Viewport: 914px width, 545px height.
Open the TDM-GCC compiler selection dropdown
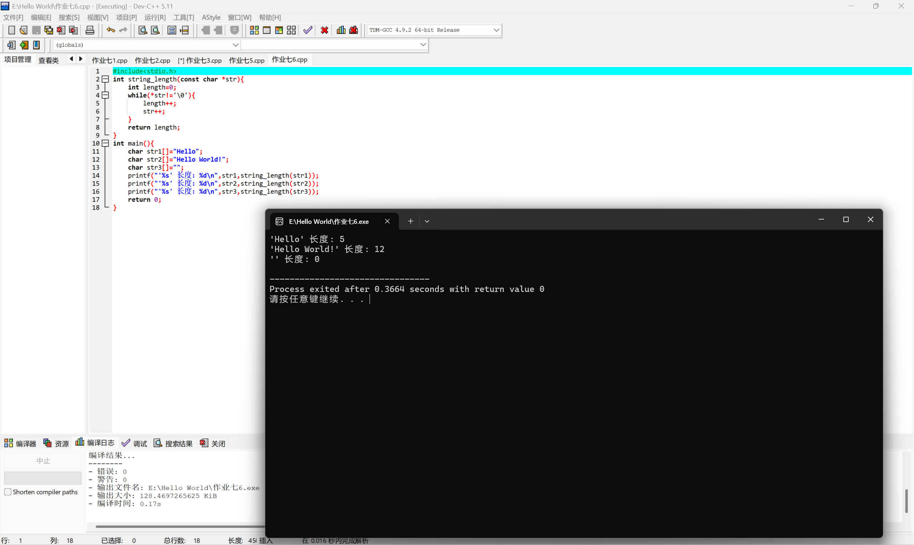[496, 30]
